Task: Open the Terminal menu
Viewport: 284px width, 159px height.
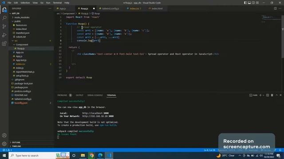Action: click(57, 3)
